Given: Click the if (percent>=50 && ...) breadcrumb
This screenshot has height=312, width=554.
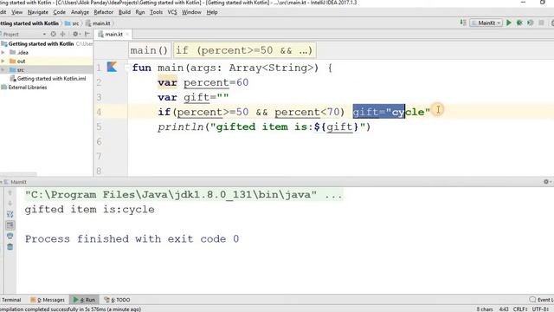Looking at the screenshot, I should (244, 50).
